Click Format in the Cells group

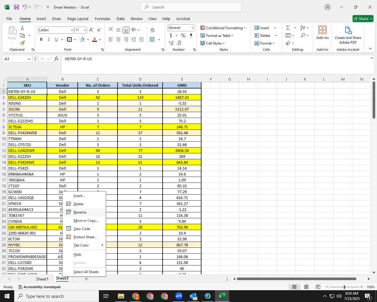[264, 43]
